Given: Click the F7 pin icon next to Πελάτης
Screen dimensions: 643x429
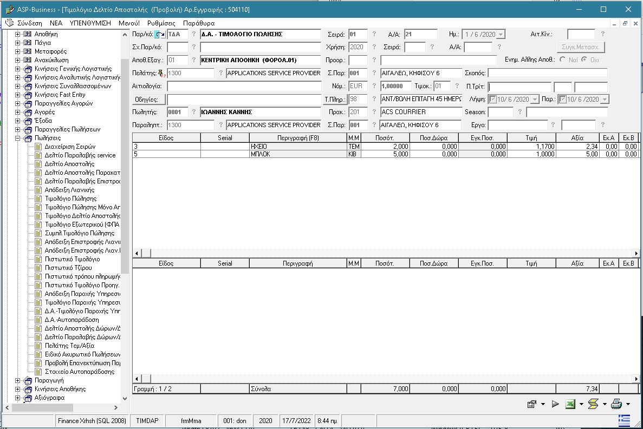Looking at the screenshot, I should (x=161, y=73).
